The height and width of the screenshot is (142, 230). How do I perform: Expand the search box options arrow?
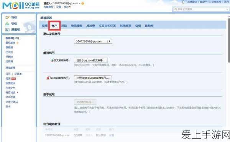click(227, 9)
